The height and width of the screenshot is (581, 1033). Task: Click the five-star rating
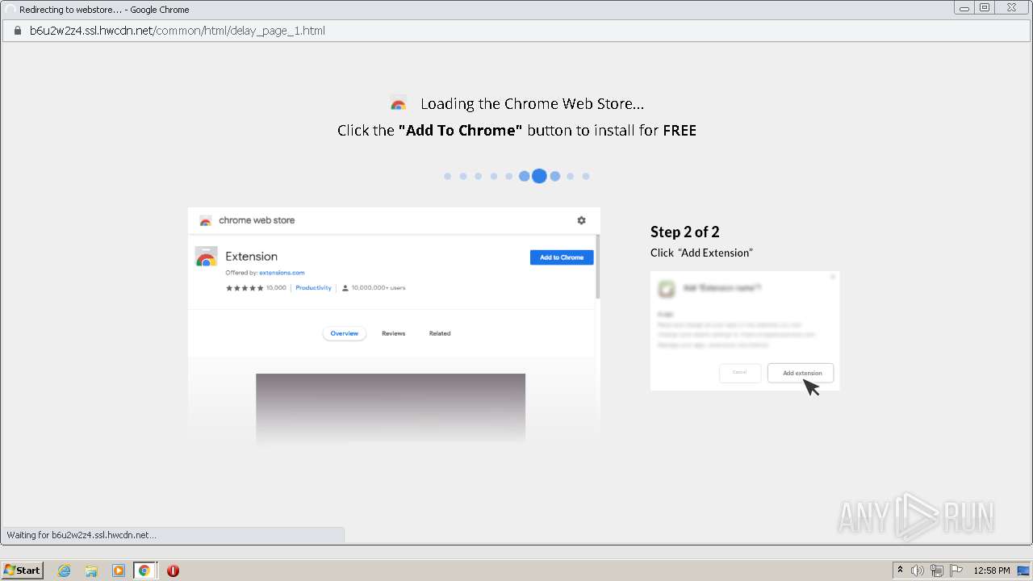click(245, 288)
